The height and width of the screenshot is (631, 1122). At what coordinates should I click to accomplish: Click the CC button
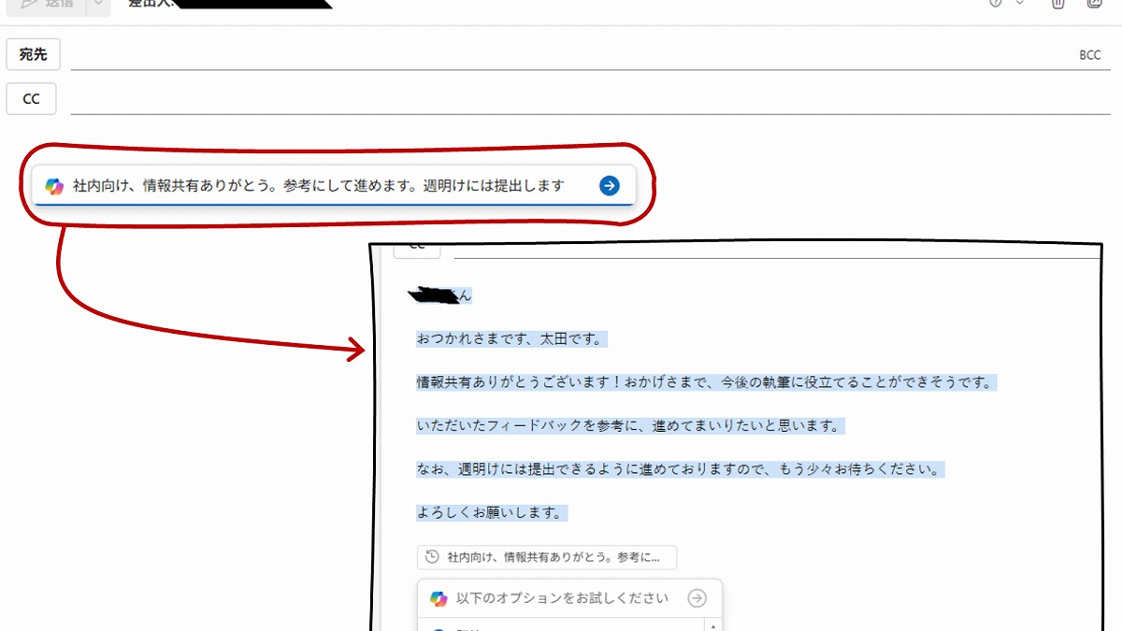click(31, 99)
